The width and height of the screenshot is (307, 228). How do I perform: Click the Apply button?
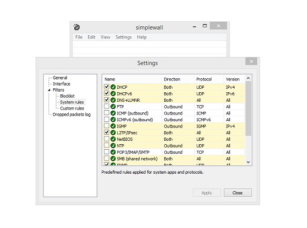(x=207, y=193)
